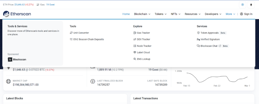The image size is (259, 104).
Task: Click the Node Tracker server icon
Action: (x=135, y=46)
